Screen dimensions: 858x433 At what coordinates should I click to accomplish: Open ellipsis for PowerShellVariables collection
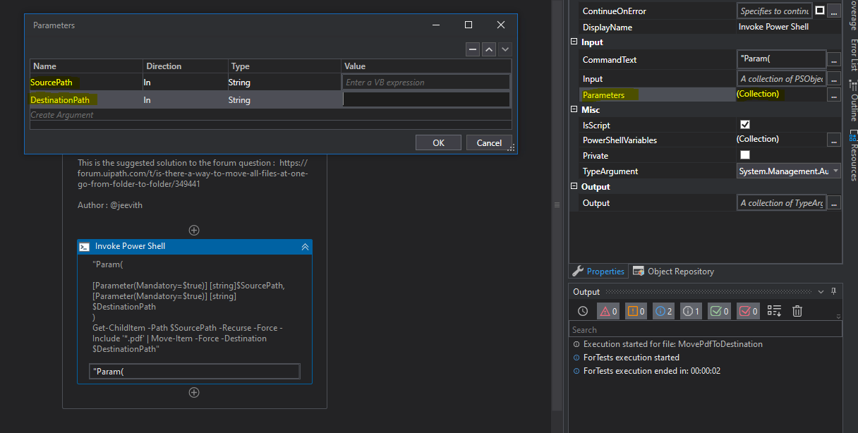click(834, 140)
